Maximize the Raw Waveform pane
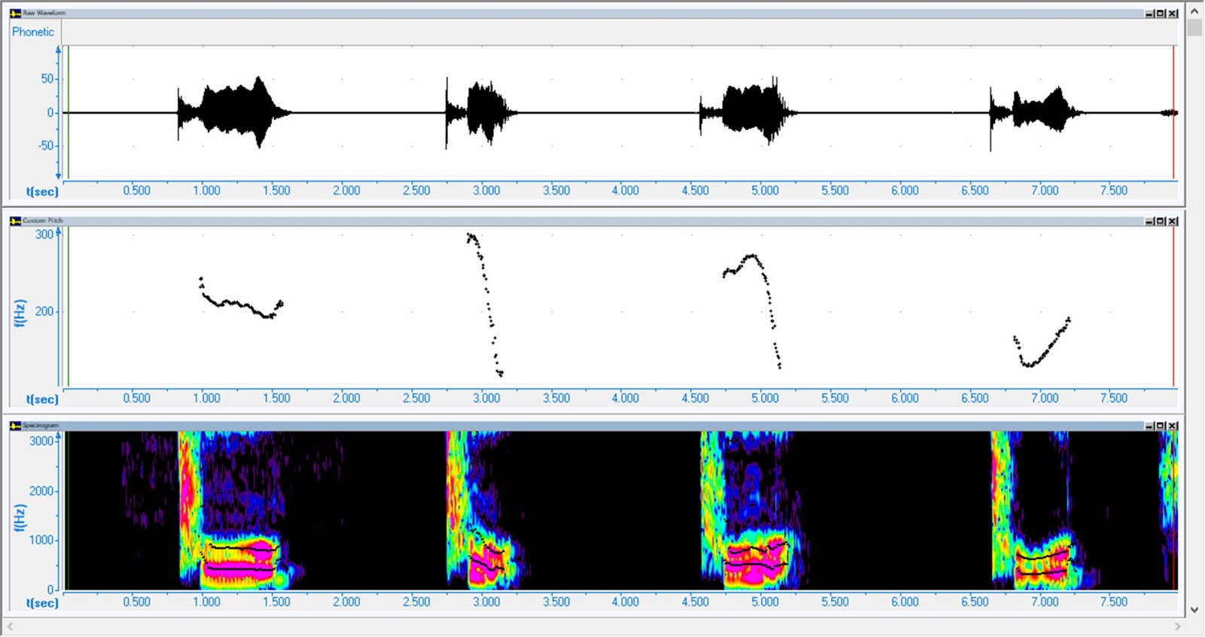The image size is (1205, 637). [x=1161, y=14]
